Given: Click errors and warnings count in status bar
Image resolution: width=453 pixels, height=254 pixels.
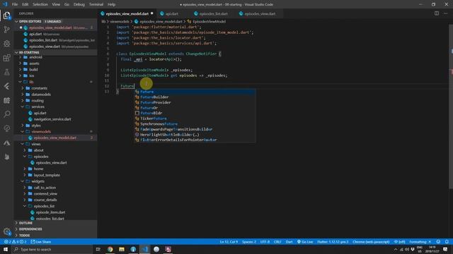Looking at the screenshot, I should click(15, 241).
